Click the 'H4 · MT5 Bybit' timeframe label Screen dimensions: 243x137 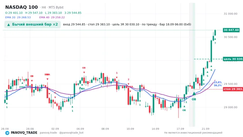click(52, 8)
